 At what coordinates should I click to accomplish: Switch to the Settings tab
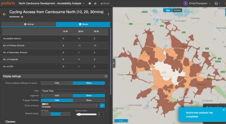(29, 24)
